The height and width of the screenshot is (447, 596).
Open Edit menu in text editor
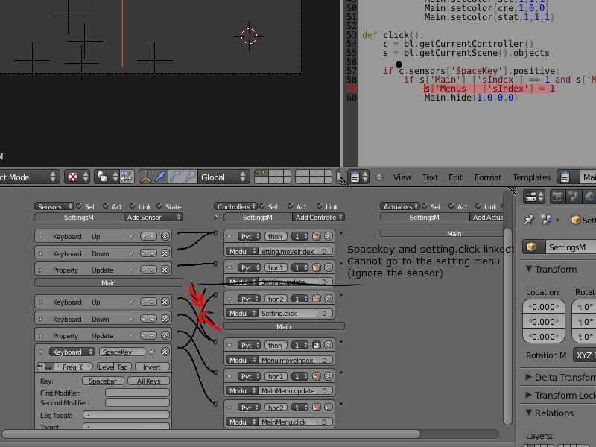tap(455, 177)
